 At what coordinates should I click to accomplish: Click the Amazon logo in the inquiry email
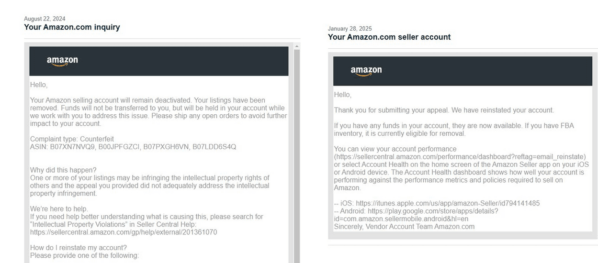tap(62, 61)
